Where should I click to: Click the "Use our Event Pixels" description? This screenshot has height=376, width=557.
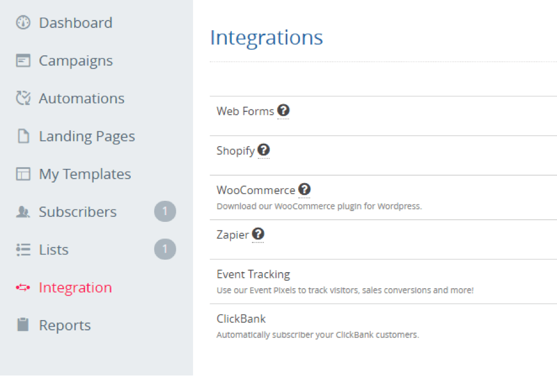click(345, 290)
